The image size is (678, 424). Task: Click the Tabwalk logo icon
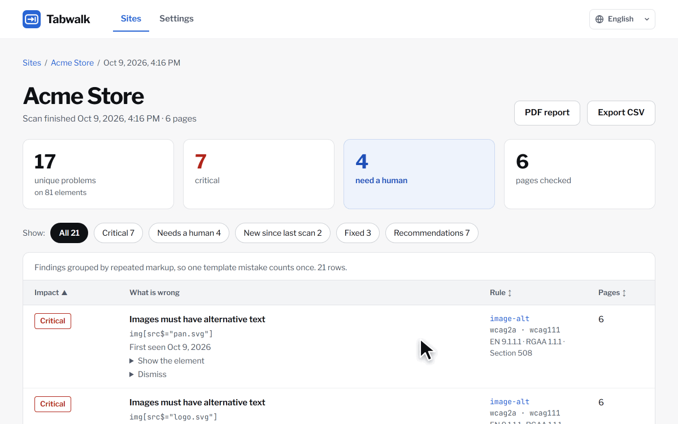click(32, 19)
